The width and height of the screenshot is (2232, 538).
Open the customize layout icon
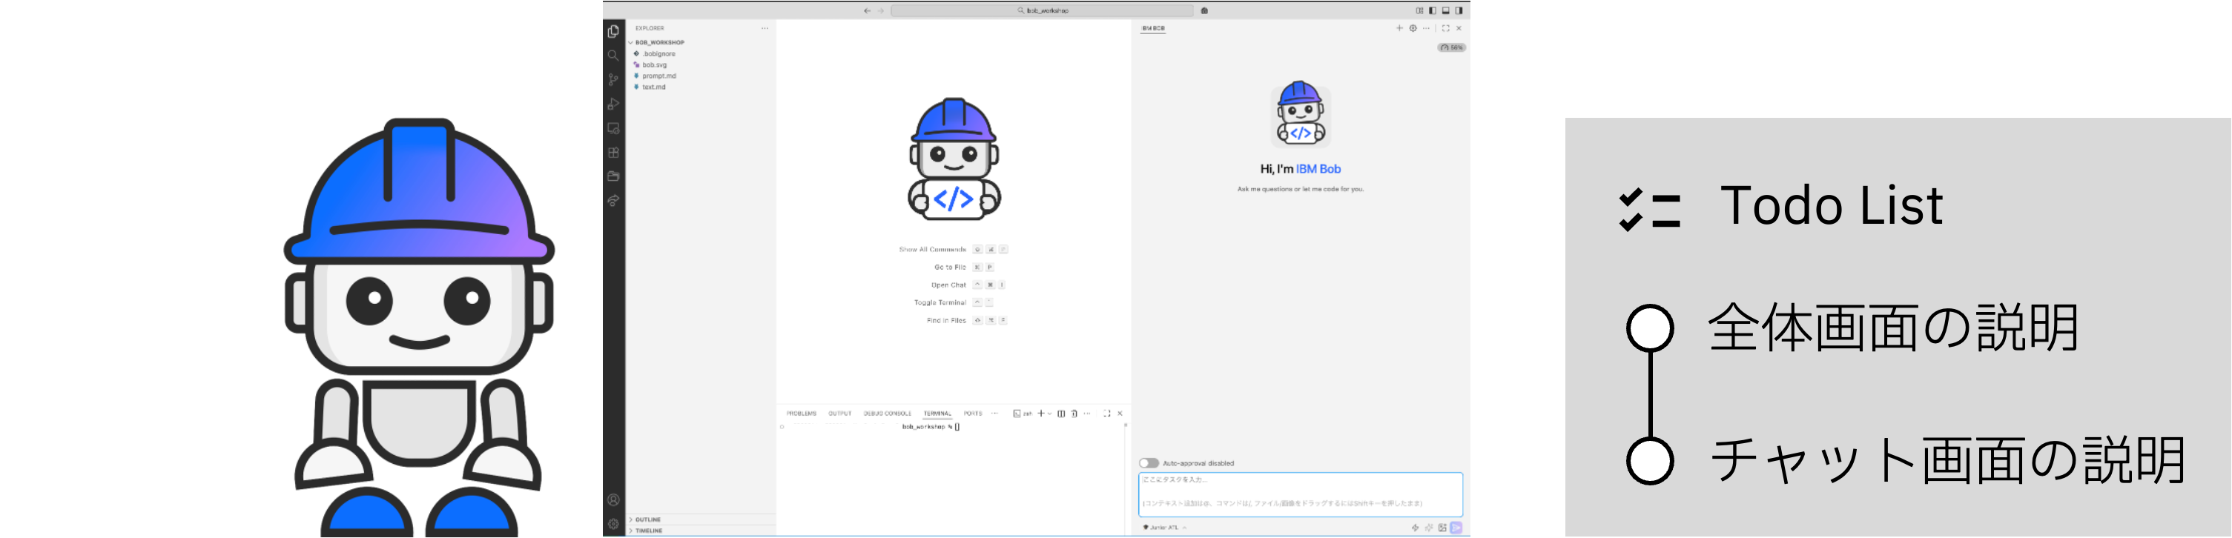(1419, 11)
